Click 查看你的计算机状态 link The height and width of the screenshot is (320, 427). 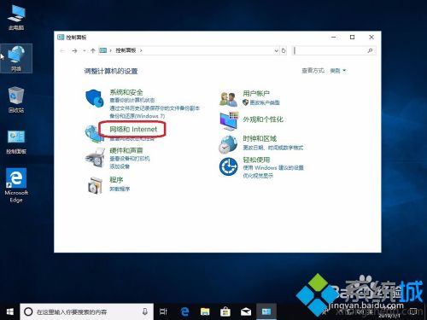(x=132, y=100)
